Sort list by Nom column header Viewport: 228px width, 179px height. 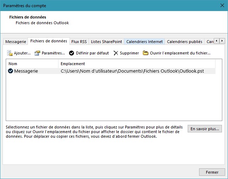click(32, 64)
